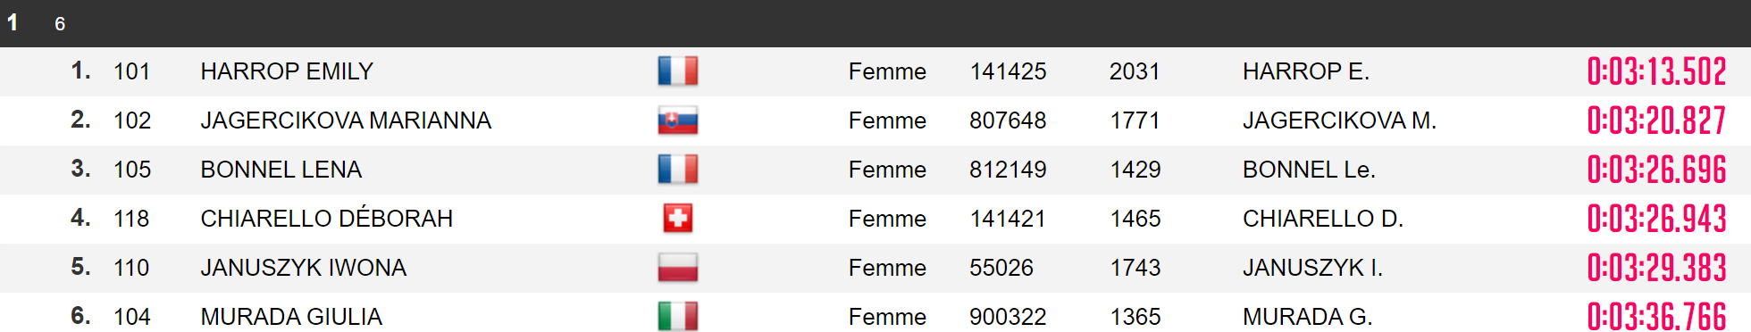Click the header number 6 in dark bar
The height and width of the screenshot is (332, 1751).
click(60, 24)
